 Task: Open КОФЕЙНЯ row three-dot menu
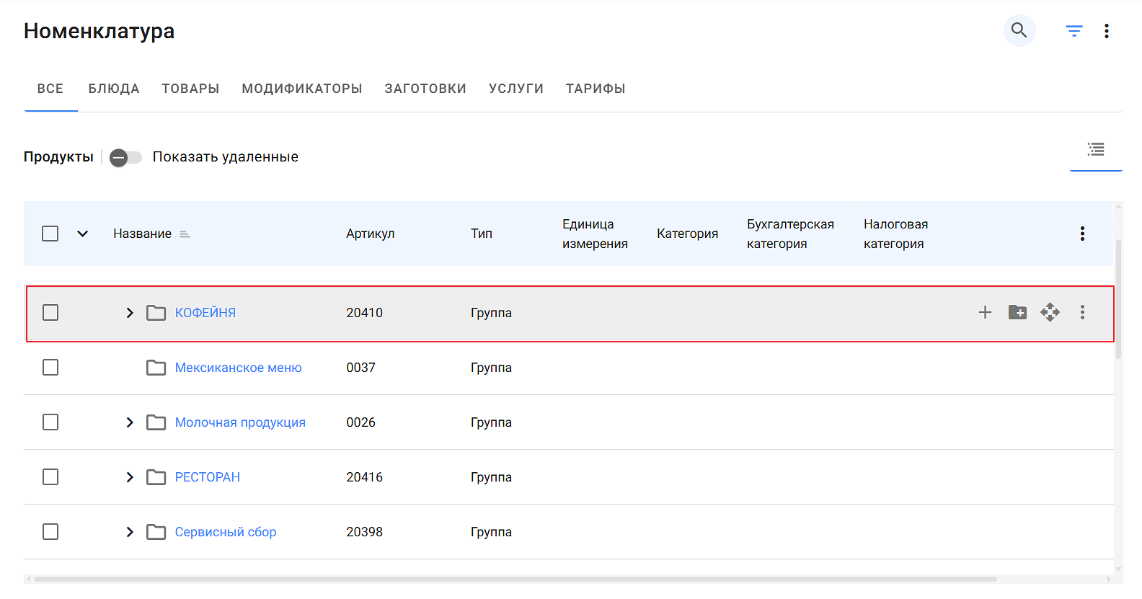(1081, 312)
